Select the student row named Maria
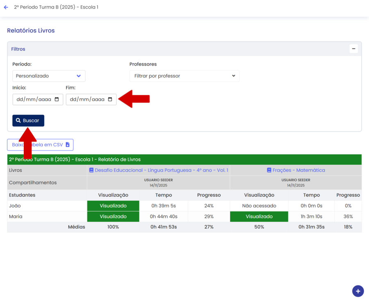 tap(16, 217)
